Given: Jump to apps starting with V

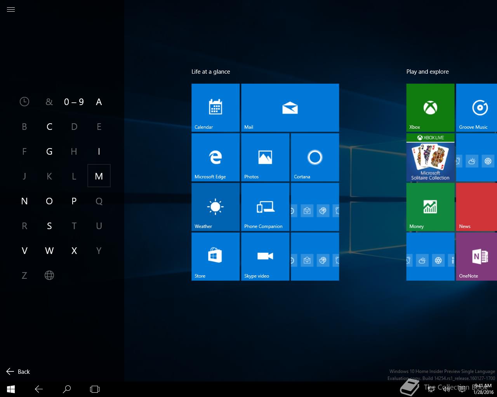Looking at the screenshot, I should click(x=24, y=251).
